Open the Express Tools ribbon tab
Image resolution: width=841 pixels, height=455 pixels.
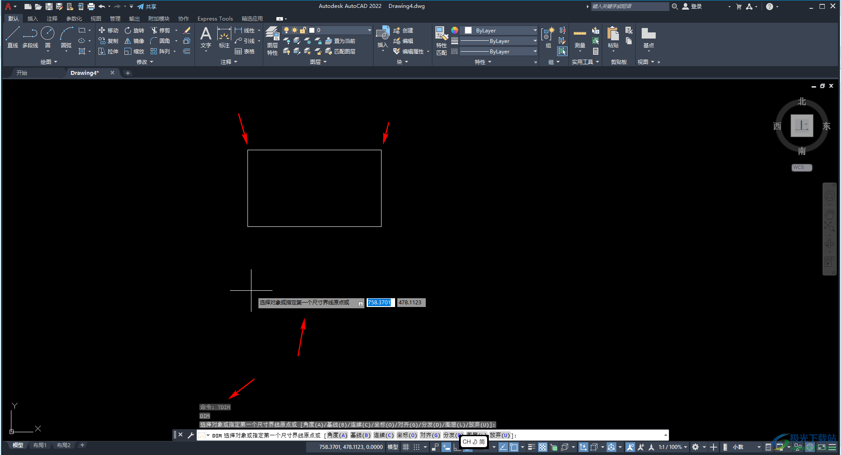(x=215, y=18)
